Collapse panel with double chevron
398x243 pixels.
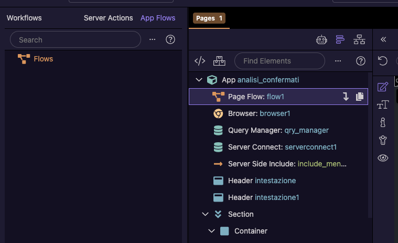point(383,39)
